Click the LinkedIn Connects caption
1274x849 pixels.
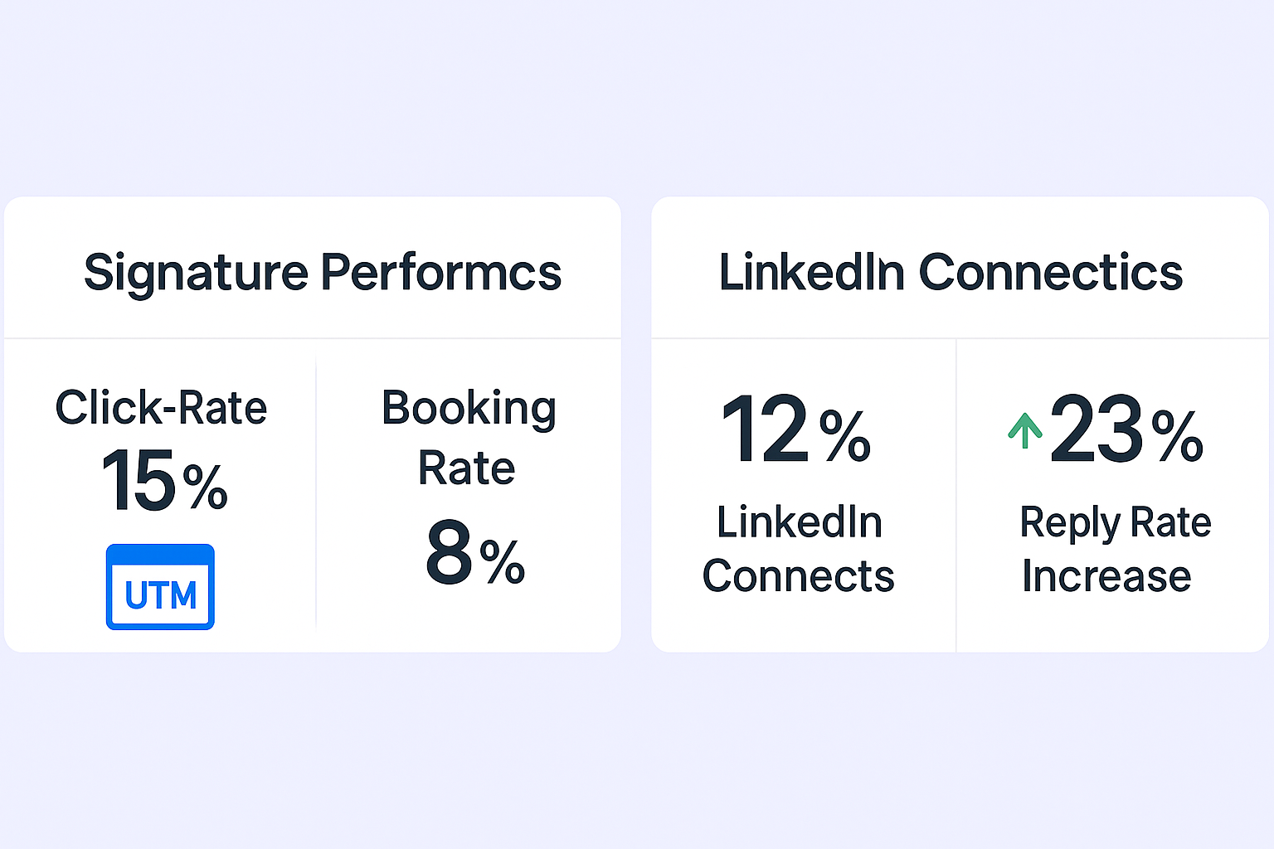(x=799, y=549)
